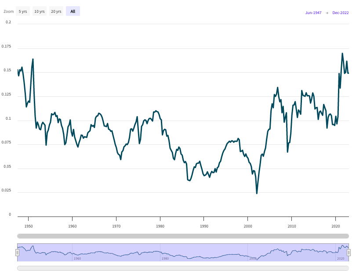Click the 2000 x-axis label

pos(248,226)
